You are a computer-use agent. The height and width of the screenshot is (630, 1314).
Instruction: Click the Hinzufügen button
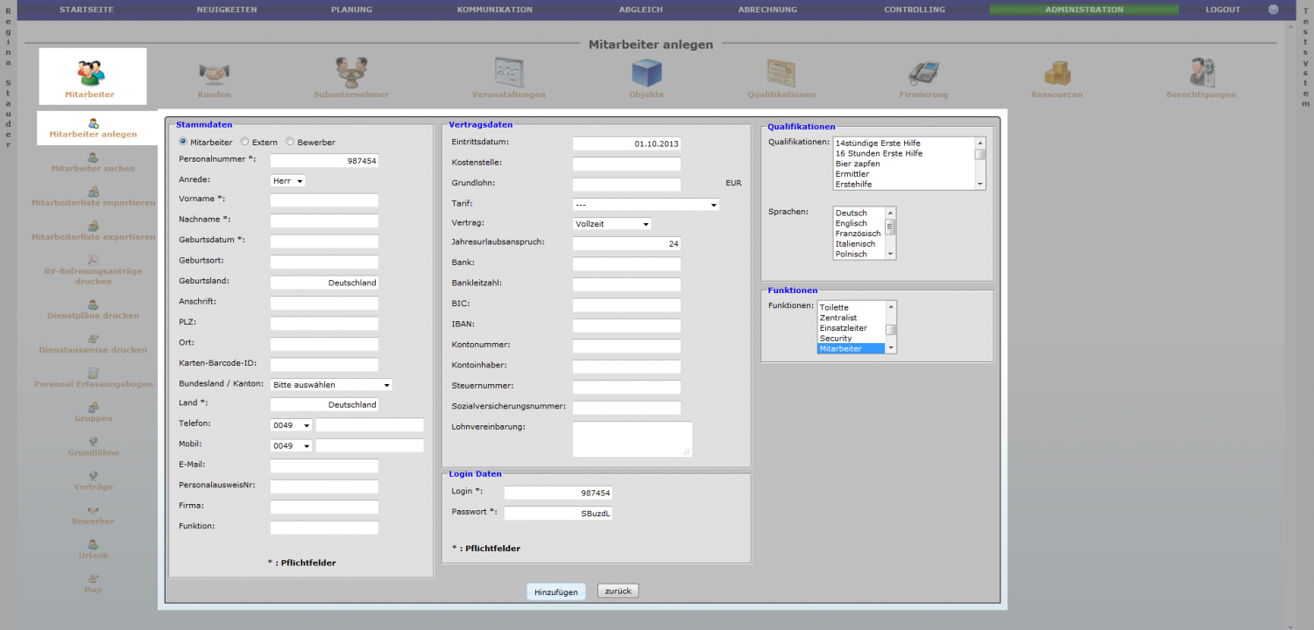556,591
